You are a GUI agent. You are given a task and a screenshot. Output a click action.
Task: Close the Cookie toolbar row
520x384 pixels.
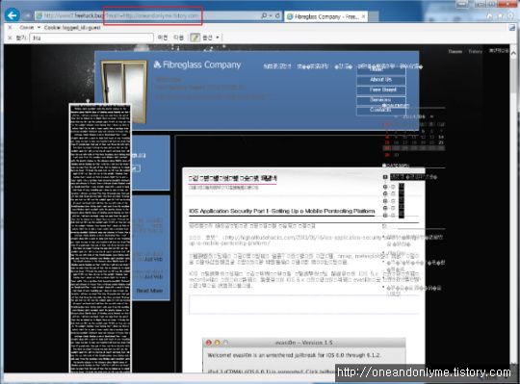point(10,27)
